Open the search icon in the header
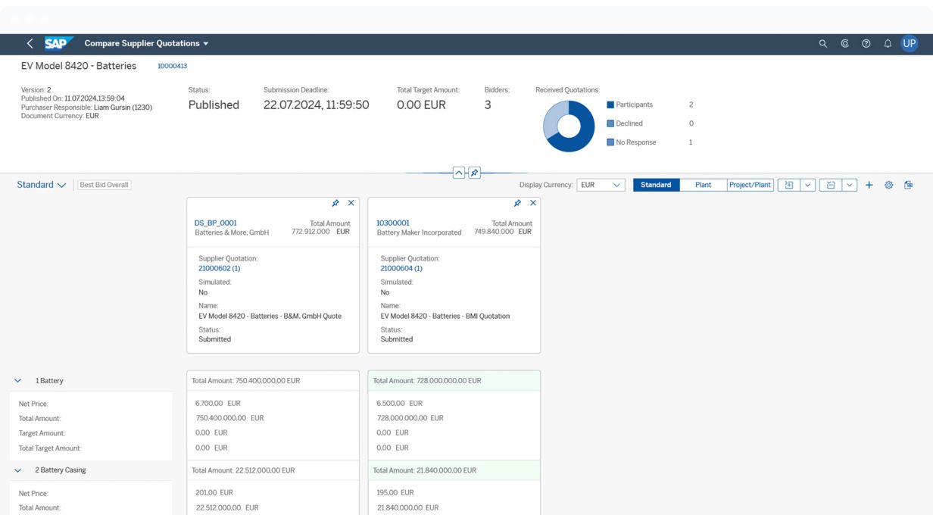 point(823,44)
